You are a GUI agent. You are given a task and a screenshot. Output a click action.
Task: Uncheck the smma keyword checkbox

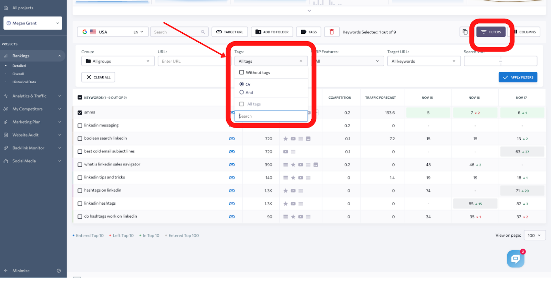[80, 112]
